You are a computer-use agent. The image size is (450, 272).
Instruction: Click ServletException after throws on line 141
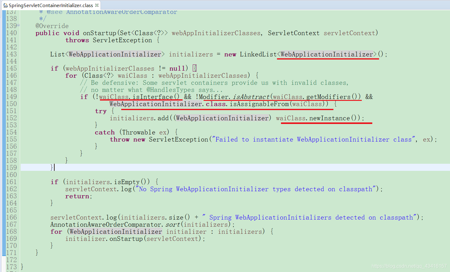pos(122,40)
